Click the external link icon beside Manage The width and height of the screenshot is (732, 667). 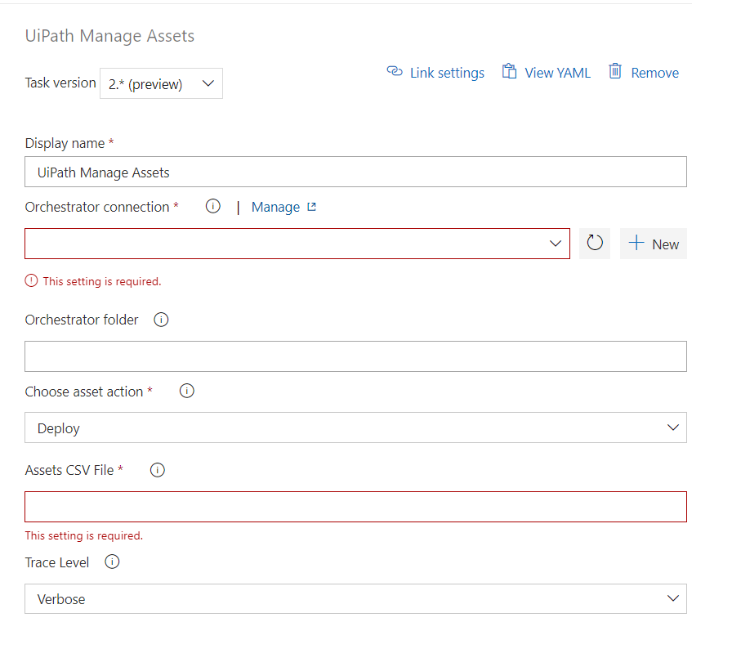coord(311,207)
